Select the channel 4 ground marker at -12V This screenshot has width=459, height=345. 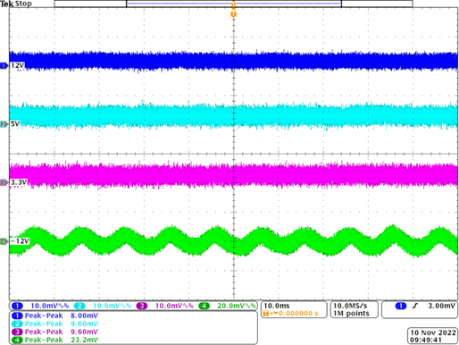click(x=4, y=241)
